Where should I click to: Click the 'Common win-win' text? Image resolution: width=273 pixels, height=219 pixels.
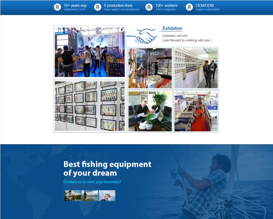point(175,36)
